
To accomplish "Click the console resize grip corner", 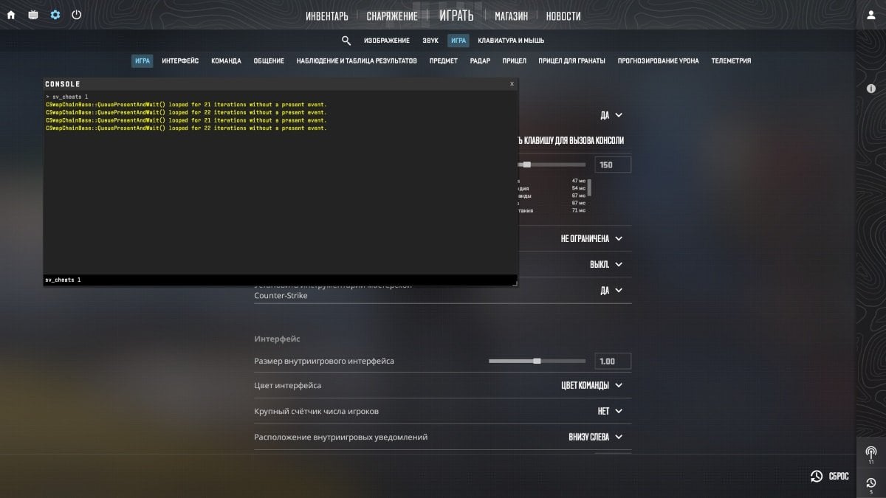I will [515, 283].
